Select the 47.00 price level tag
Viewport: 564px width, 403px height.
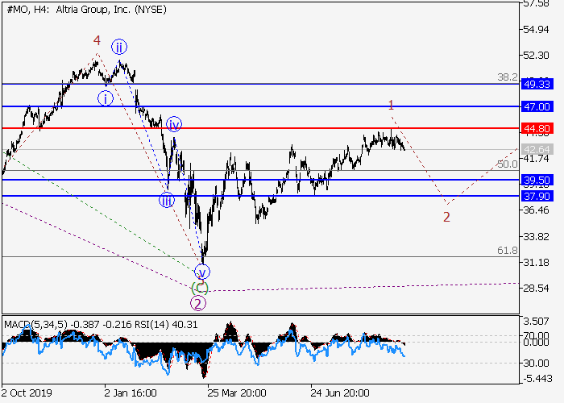[536, 106]
